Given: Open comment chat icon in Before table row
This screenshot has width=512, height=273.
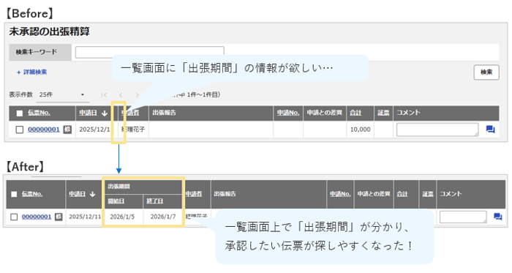Looking at the screenshot, I should tap(490, 130).
